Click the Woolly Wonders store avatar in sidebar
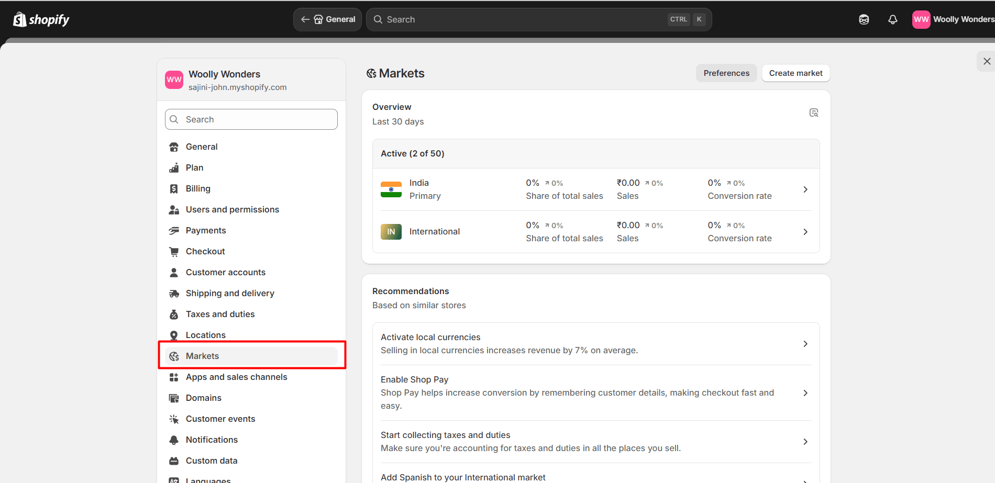This screenshot has height=483, width=995. pyautogui.click(x=174, y=80)
